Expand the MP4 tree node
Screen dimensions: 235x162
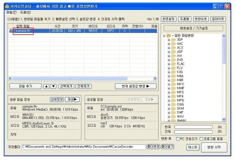[169, 96]
